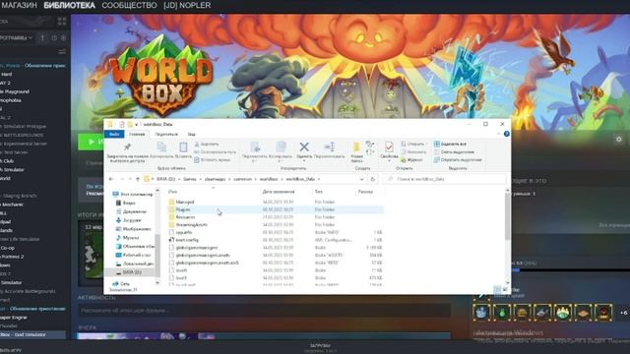Switch to the Large icons view toggle
This screenshot has height=354, width=630.
tap(505, 289)
